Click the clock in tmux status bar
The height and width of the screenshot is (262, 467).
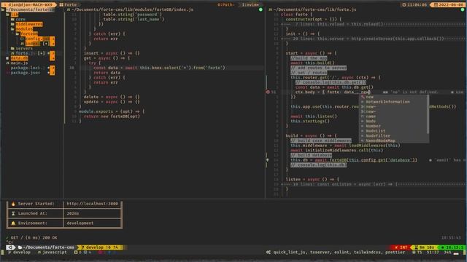(x=414, y=5)
